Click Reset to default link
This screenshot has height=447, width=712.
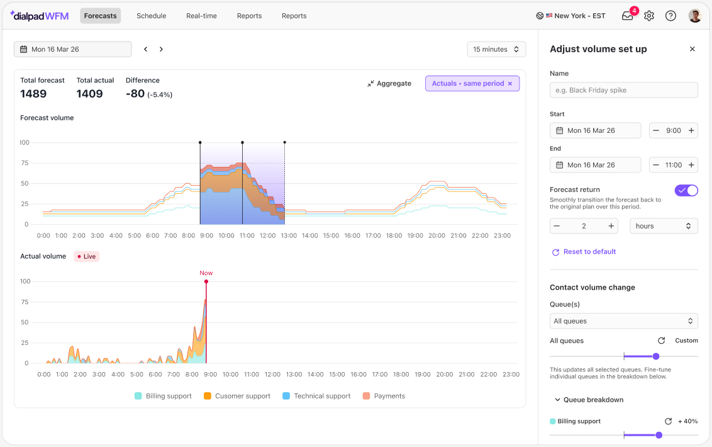coord(584,252)
